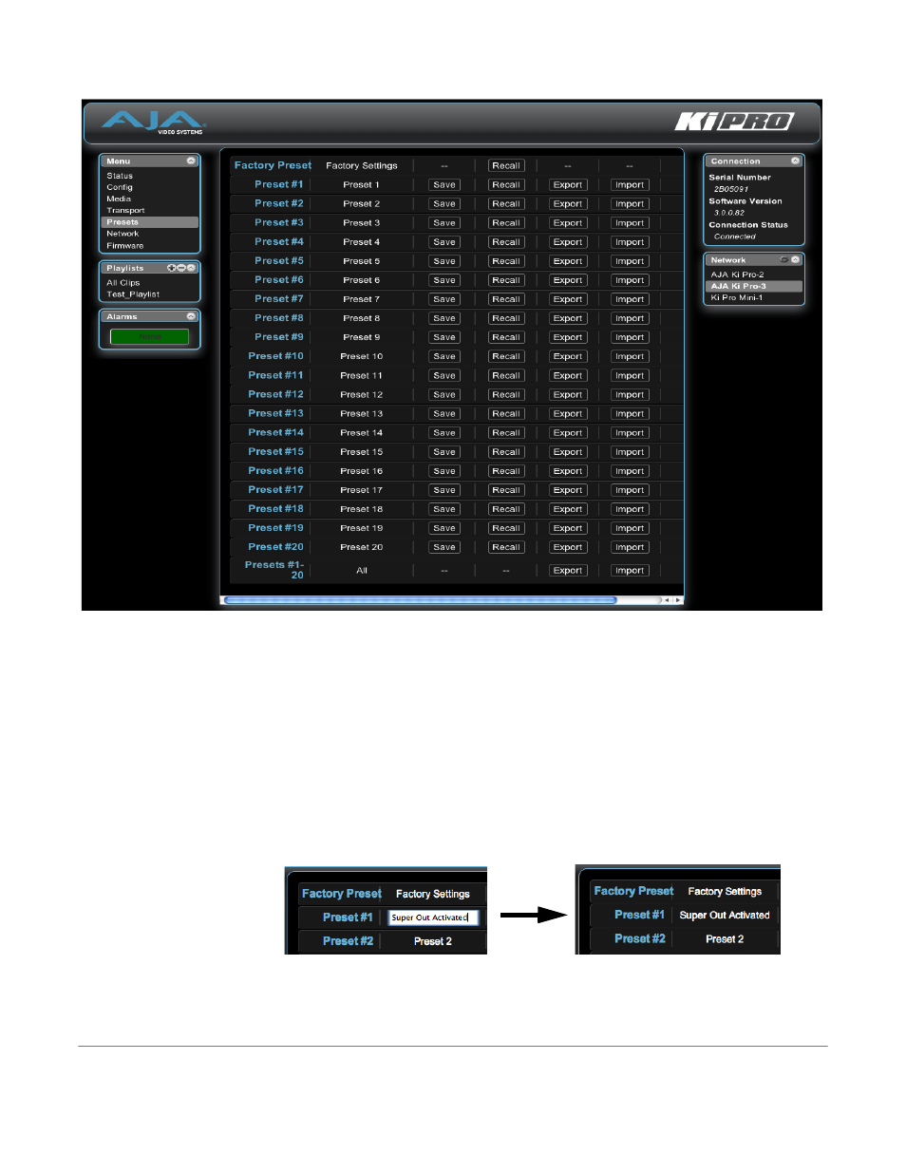The height and width of the screenshot is (1173, 906).
Task: Save Preset #5
Action: pos(444,260)
